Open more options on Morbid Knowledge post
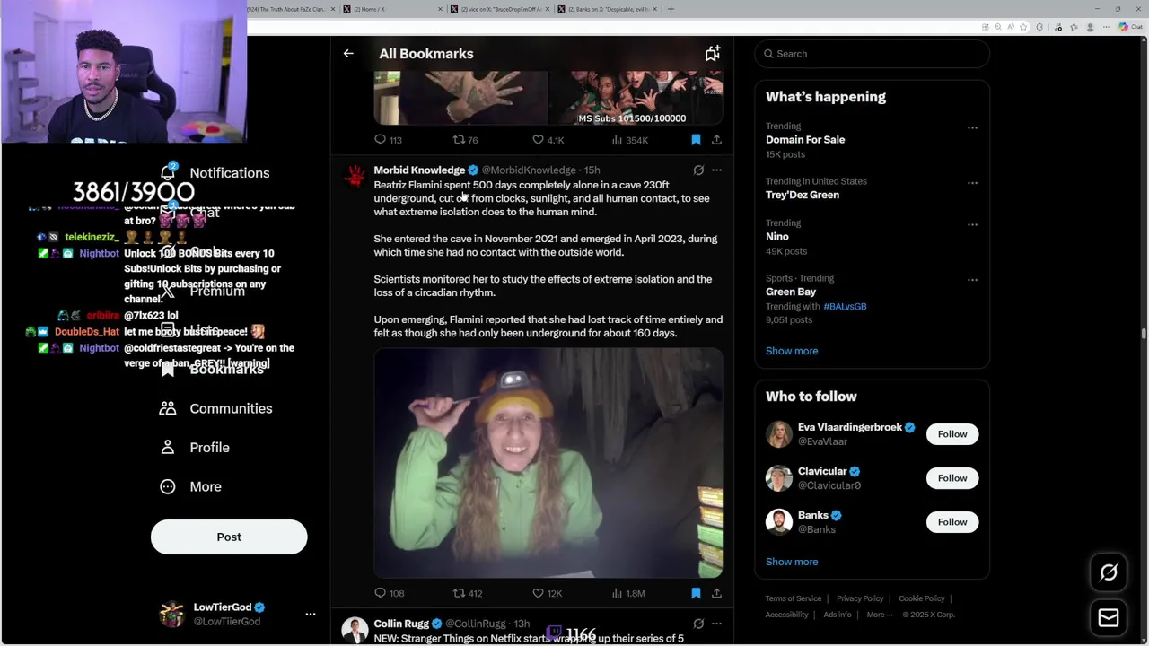This screenshot has width=1149, height=646. (716, 170)
